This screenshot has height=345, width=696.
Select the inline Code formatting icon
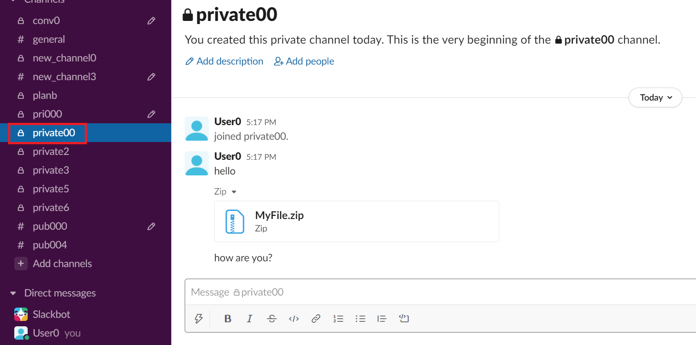[294, 318]
